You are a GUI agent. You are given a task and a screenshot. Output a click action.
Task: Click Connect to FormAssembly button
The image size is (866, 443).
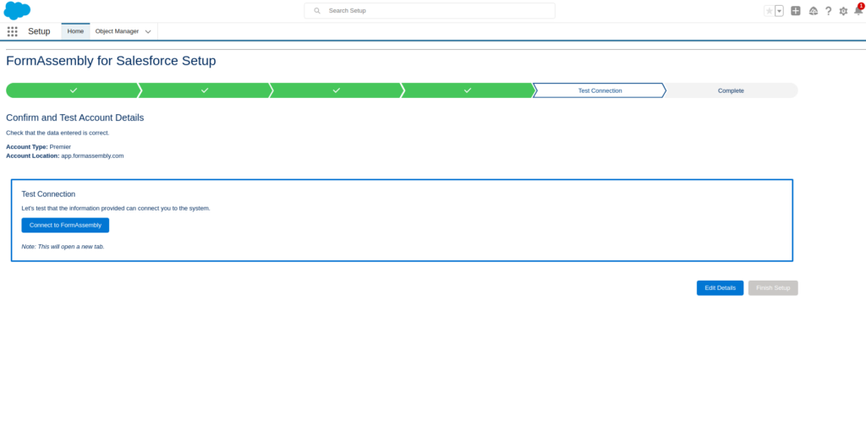pos(65,225)
